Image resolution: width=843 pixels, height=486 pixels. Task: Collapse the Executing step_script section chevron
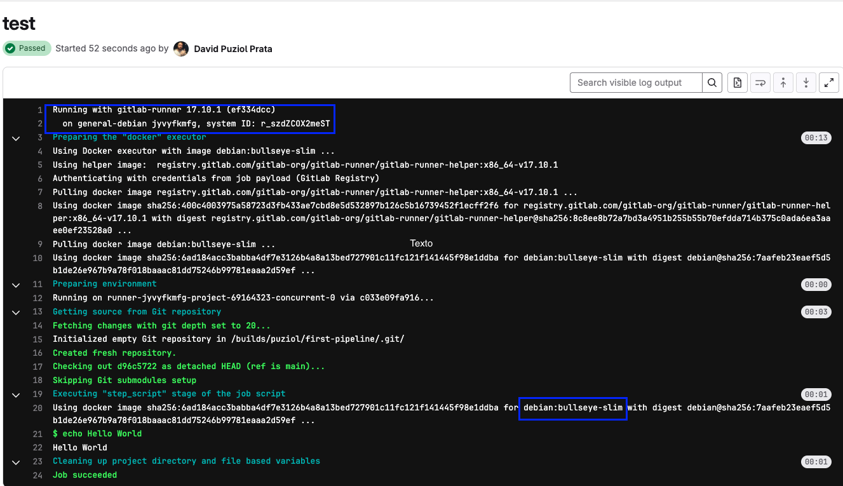click(x=16, y=395)
